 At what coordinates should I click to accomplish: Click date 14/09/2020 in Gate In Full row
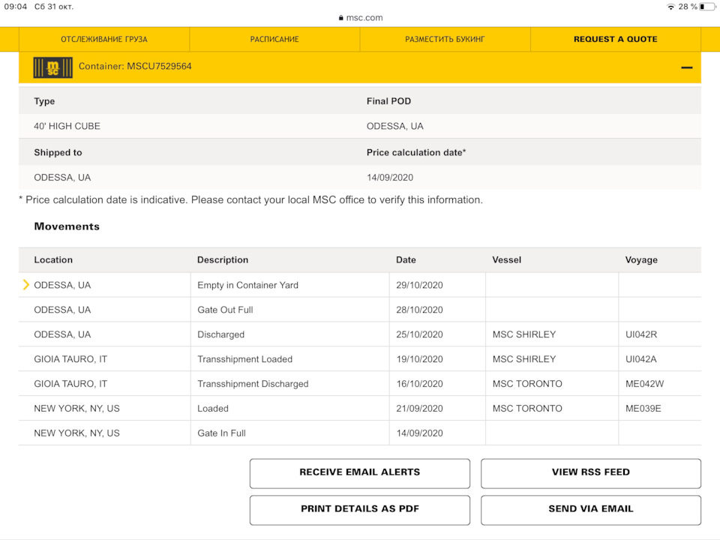click(x=419, y=433)
